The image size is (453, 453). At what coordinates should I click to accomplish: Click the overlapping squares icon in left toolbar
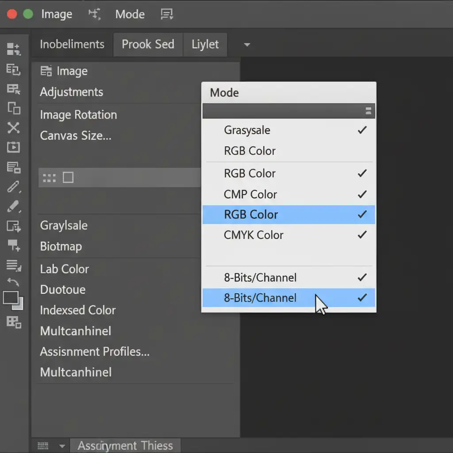[14, 108]
